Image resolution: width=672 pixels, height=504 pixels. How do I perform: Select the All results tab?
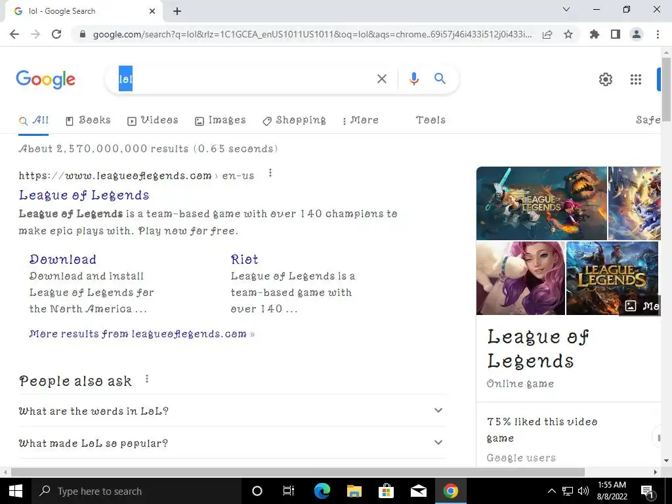click(x=34, y=121)
